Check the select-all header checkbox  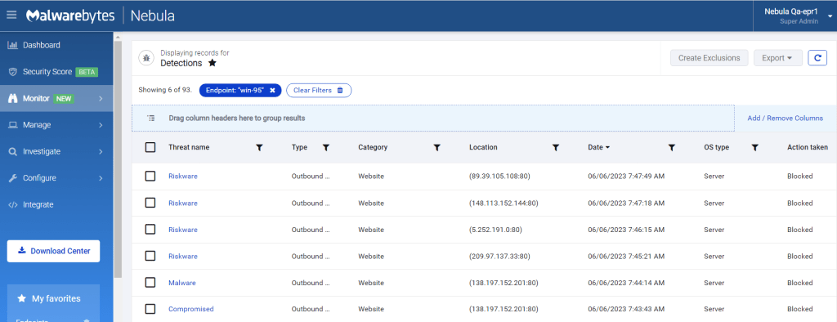pos(150,147)
